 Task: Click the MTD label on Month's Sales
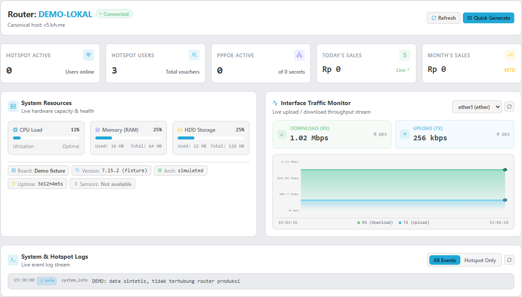click(x=510, y=70)
